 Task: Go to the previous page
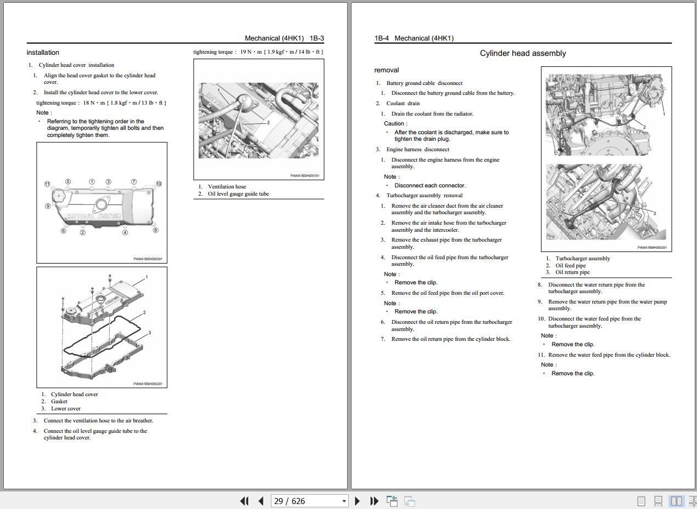[x=261, y=501]
